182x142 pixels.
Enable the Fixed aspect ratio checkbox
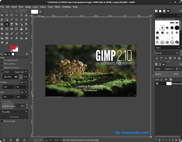coord(2,72)
